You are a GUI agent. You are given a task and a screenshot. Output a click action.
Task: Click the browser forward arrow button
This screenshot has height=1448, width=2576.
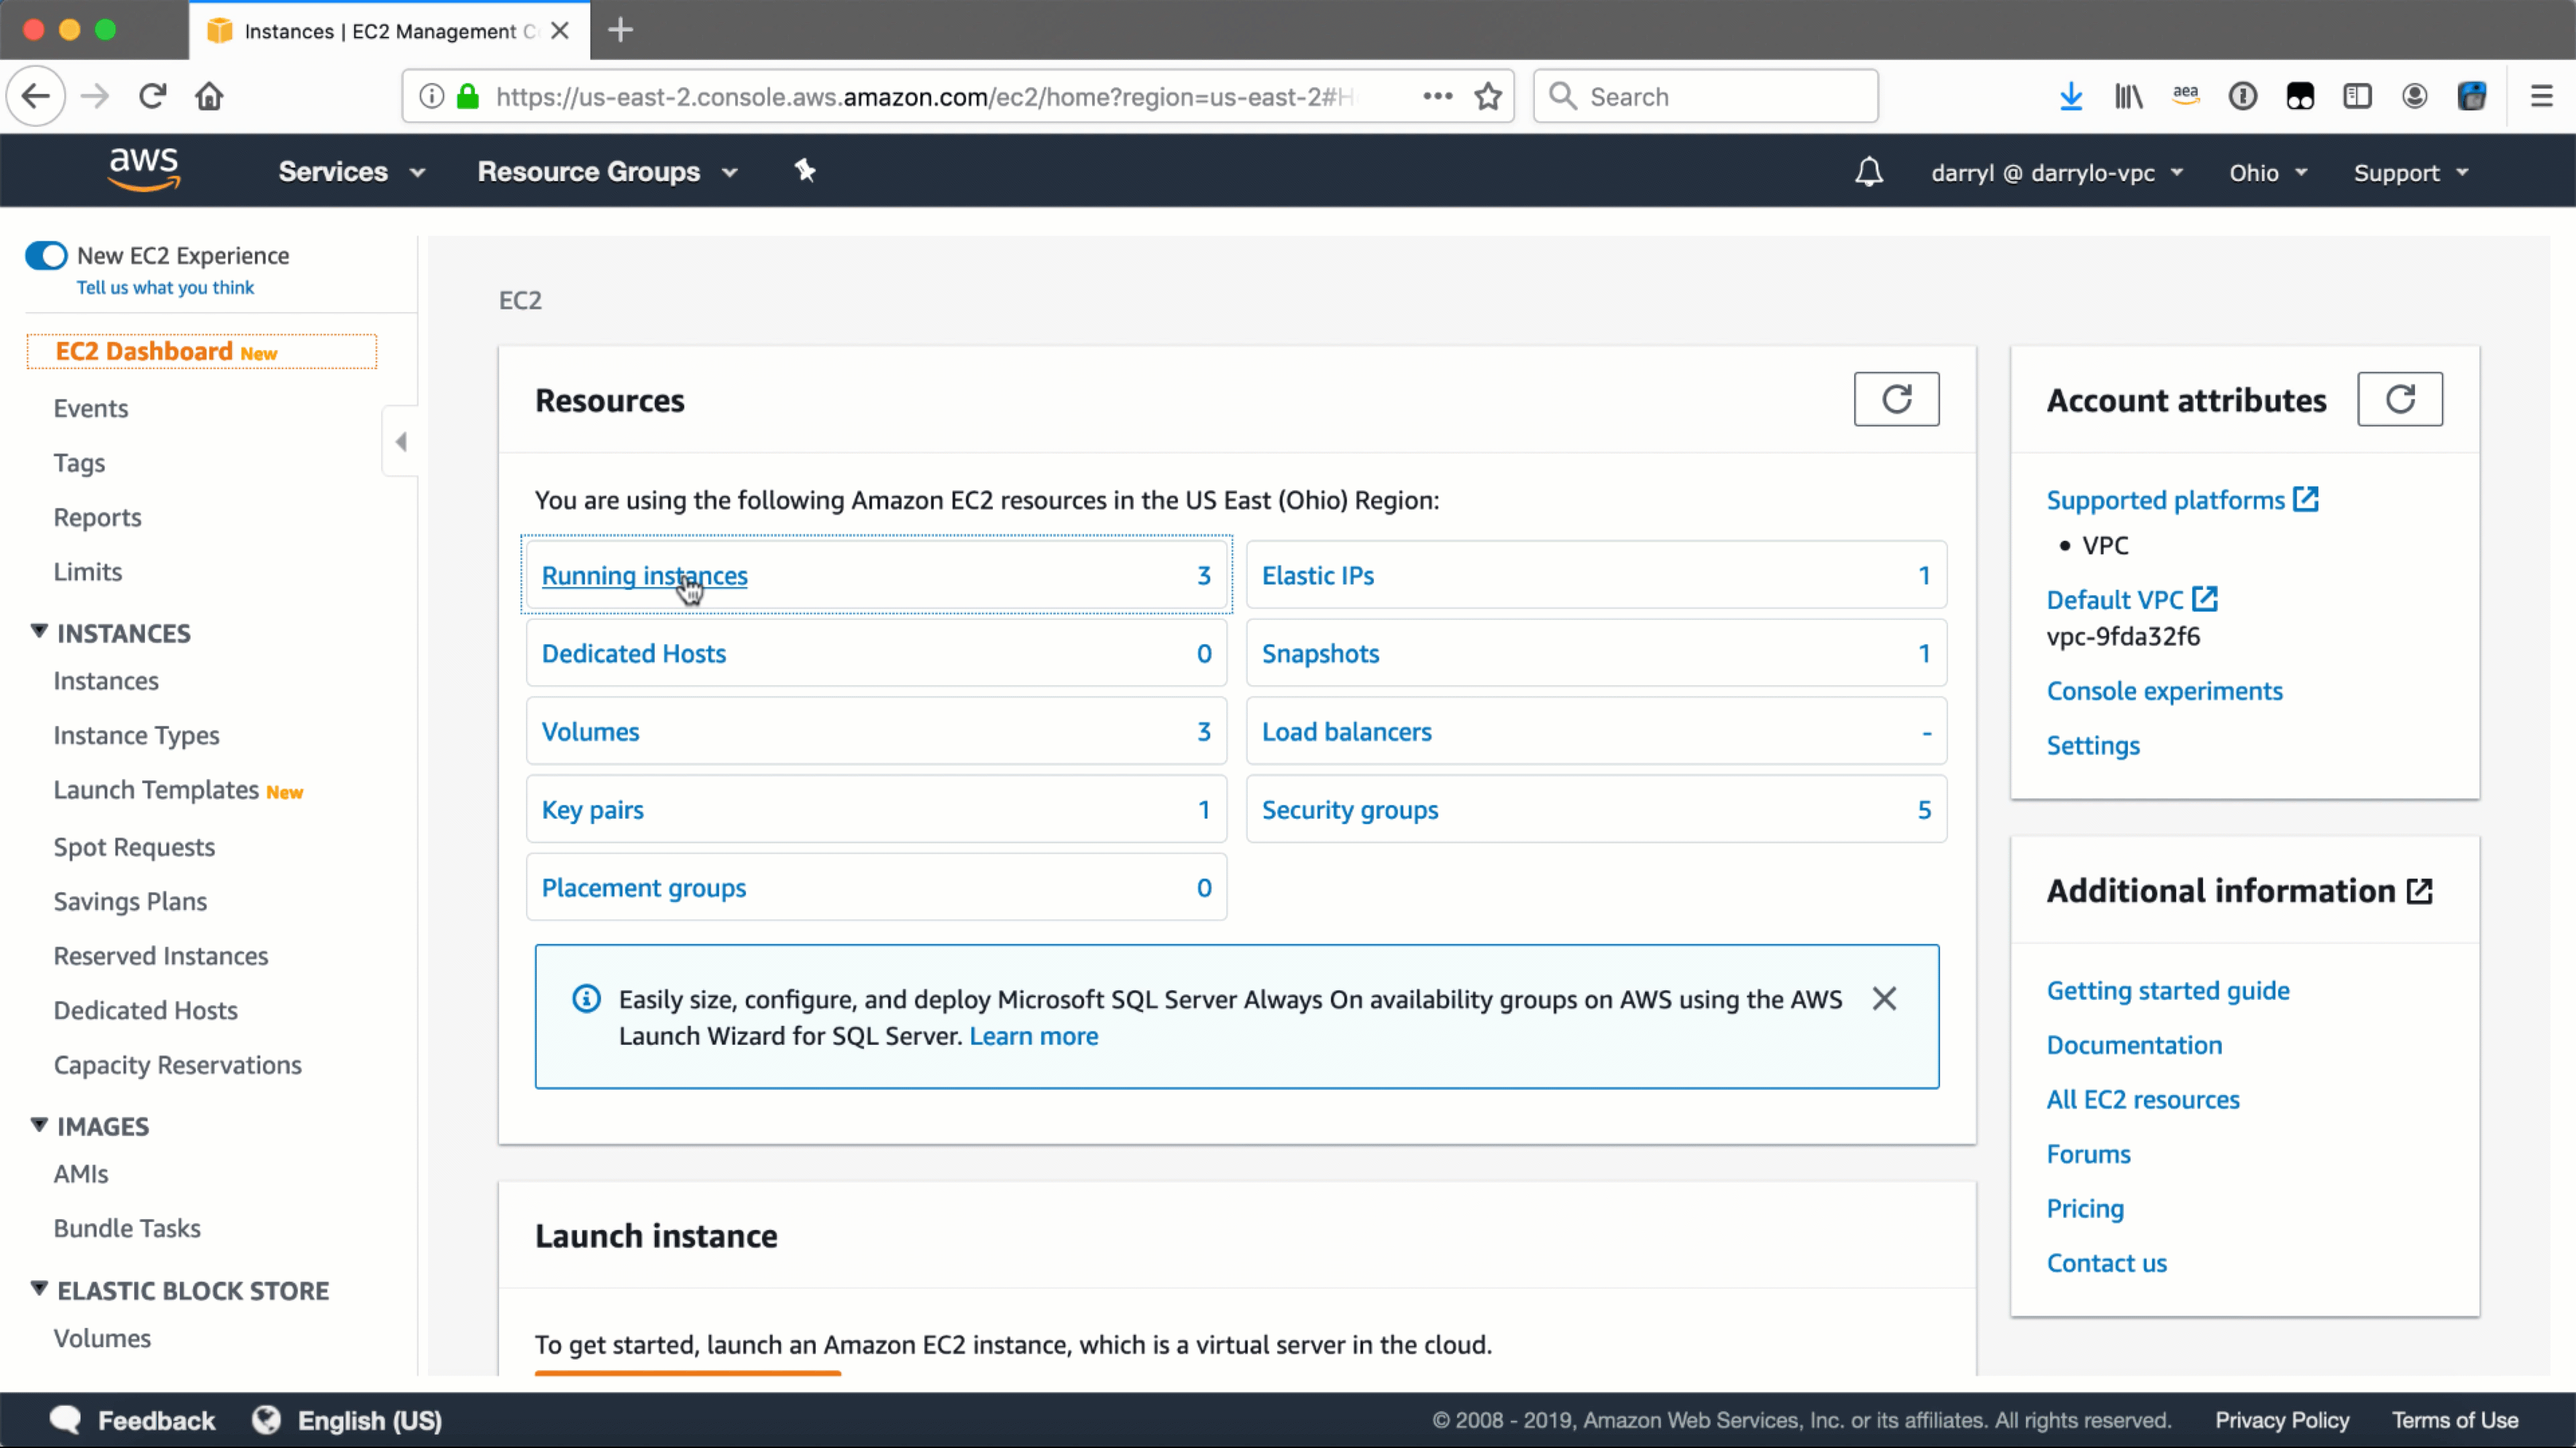coord(95,96)
